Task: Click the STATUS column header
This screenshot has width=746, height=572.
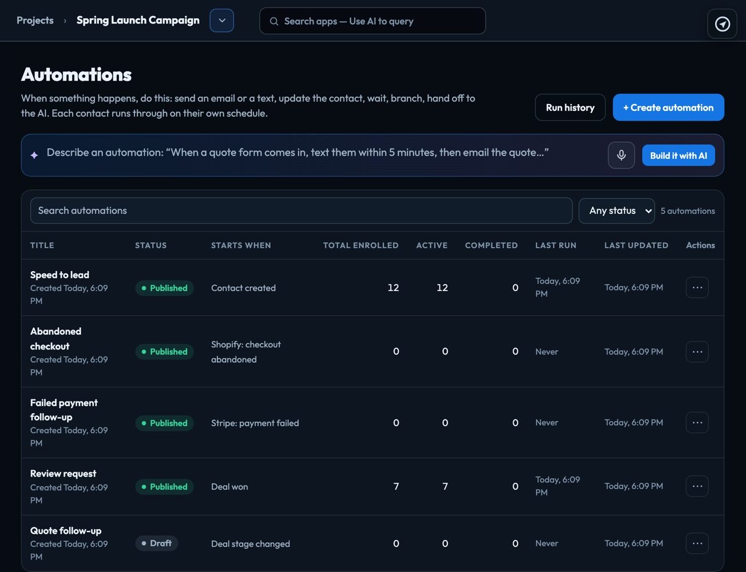Action: click(151, 245)
